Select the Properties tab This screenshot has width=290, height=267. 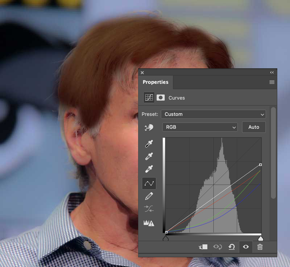156,82
